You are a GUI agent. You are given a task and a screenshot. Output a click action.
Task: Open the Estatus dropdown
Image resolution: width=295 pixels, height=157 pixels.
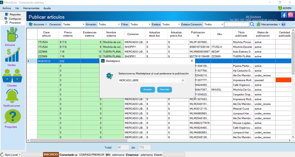point(171,24)
